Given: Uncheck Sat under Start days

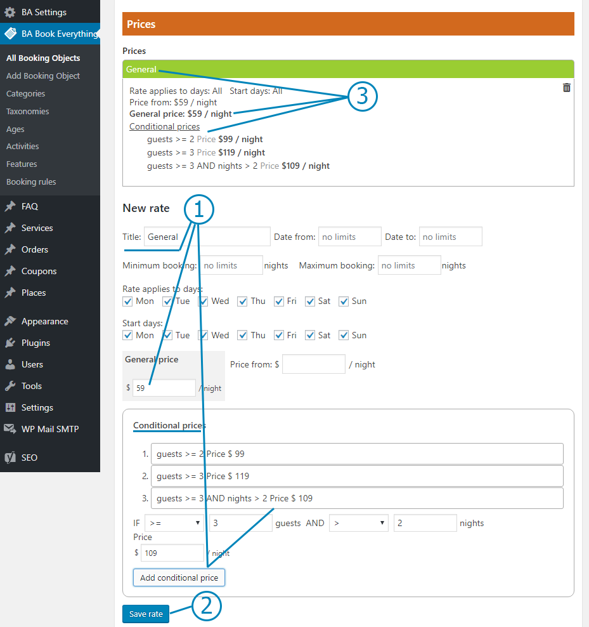Looking at the screenshot, I should [x=309, y=336].
